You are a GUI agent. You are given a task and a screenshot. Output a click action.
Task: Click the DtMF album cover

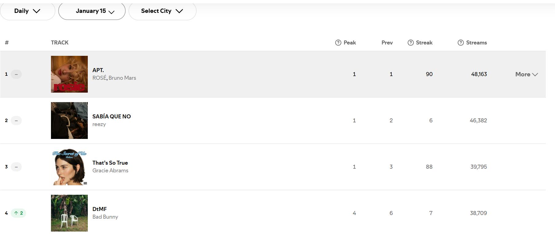tap(69, 213)
